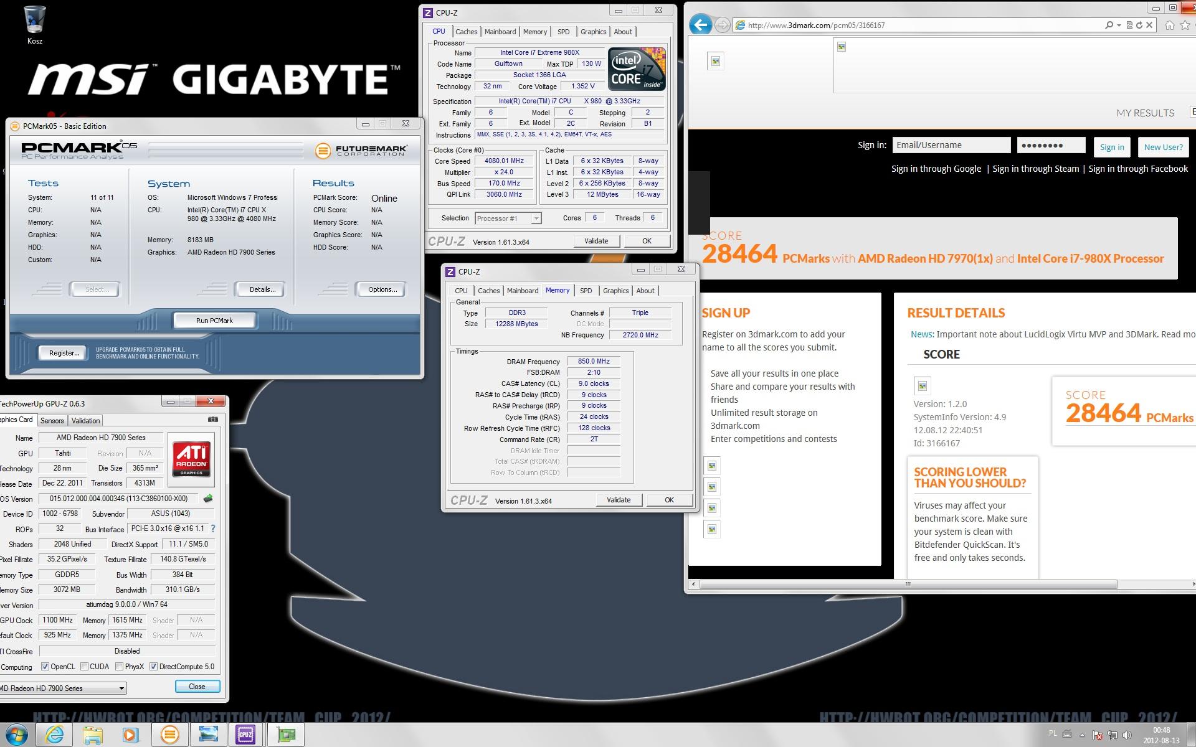Stop loading via address bar X

(1149, 25)
